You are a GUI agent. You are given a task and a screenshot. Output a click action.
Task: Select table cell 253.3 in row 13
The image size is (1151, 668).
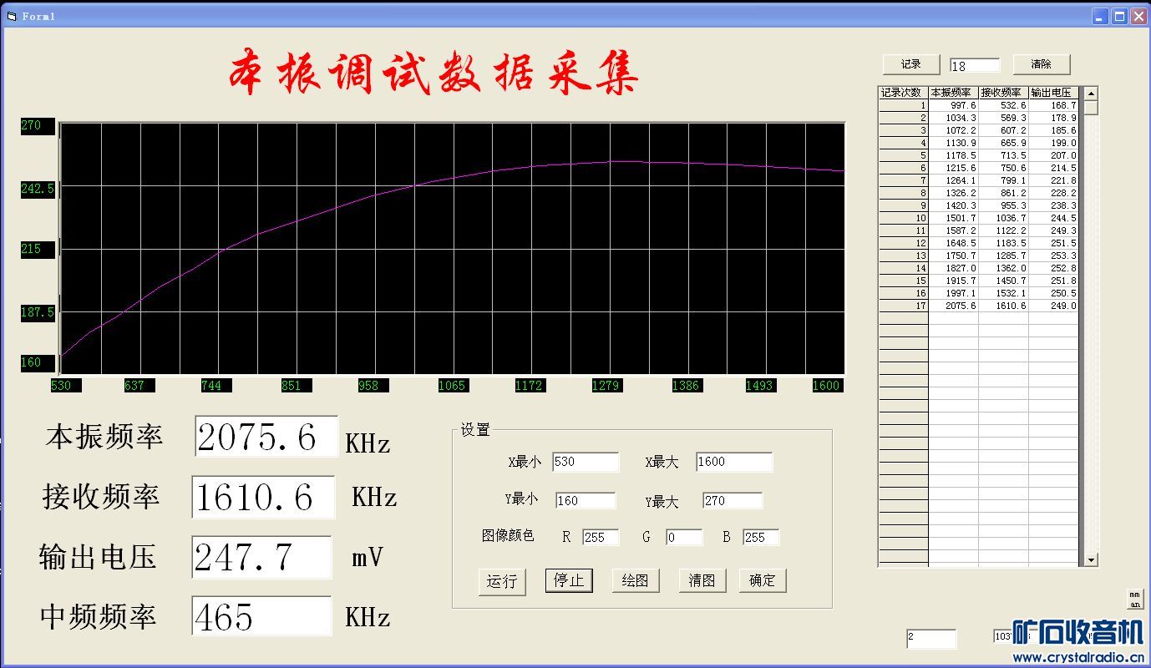point(1053,256)
